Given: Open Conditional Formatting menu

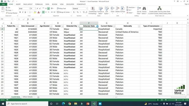Looking at the screenshot, I should pos(92,11).
